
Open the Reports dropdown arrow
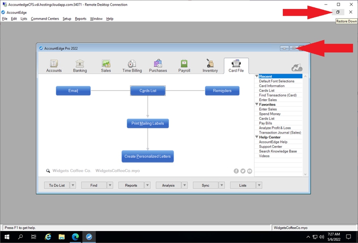point(148,185)
